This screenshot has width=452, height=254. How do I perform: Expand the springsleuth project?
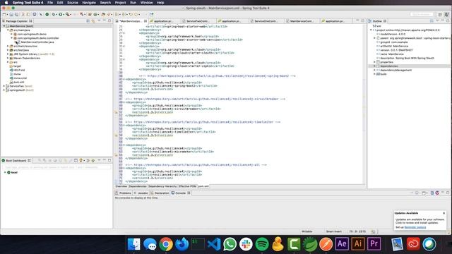click(x=4, y=90)
